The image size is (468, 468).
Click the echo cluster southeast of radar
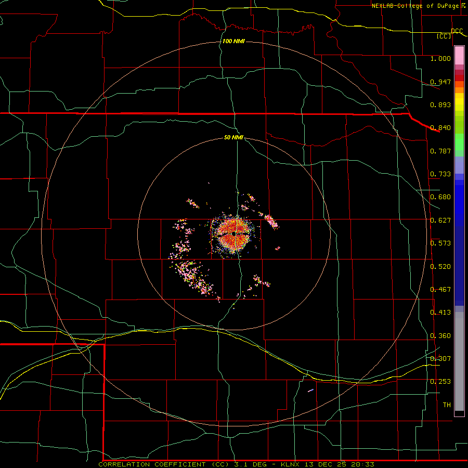coord(262,281)
